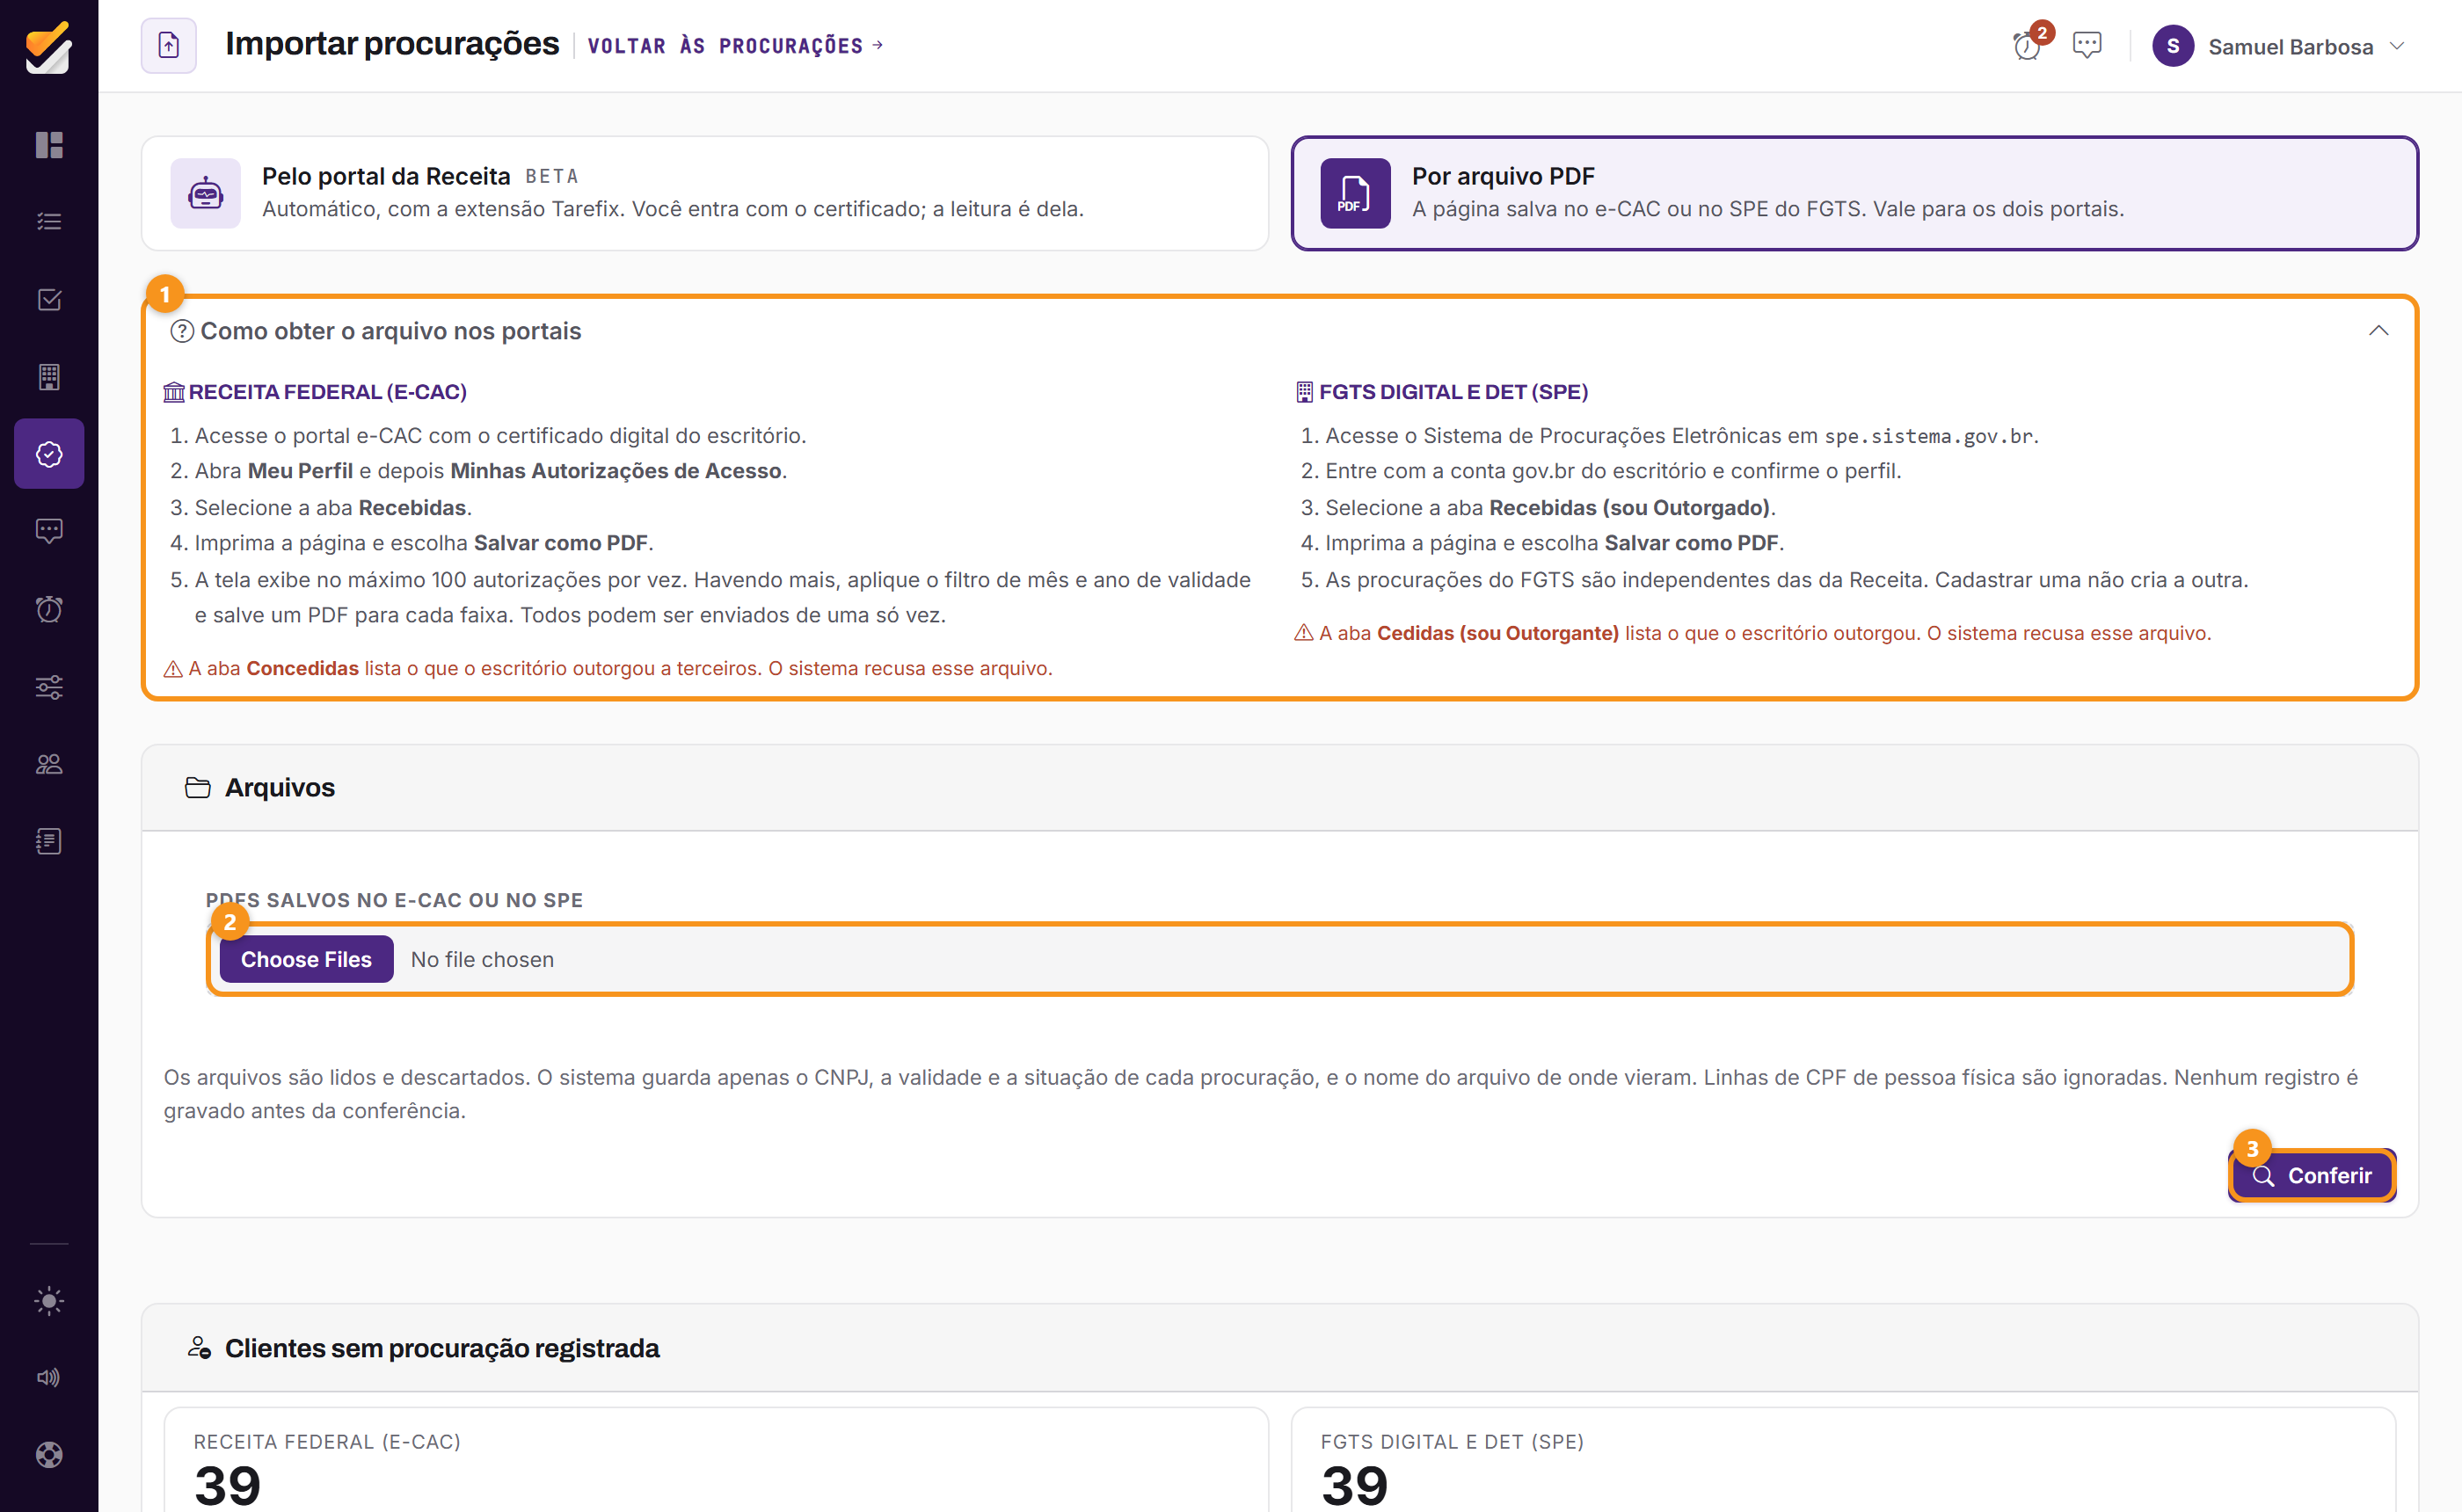Viewport: 2462px width, 1512px height.
Task: Open the building companies icon in sidebar
Action: 49,376
